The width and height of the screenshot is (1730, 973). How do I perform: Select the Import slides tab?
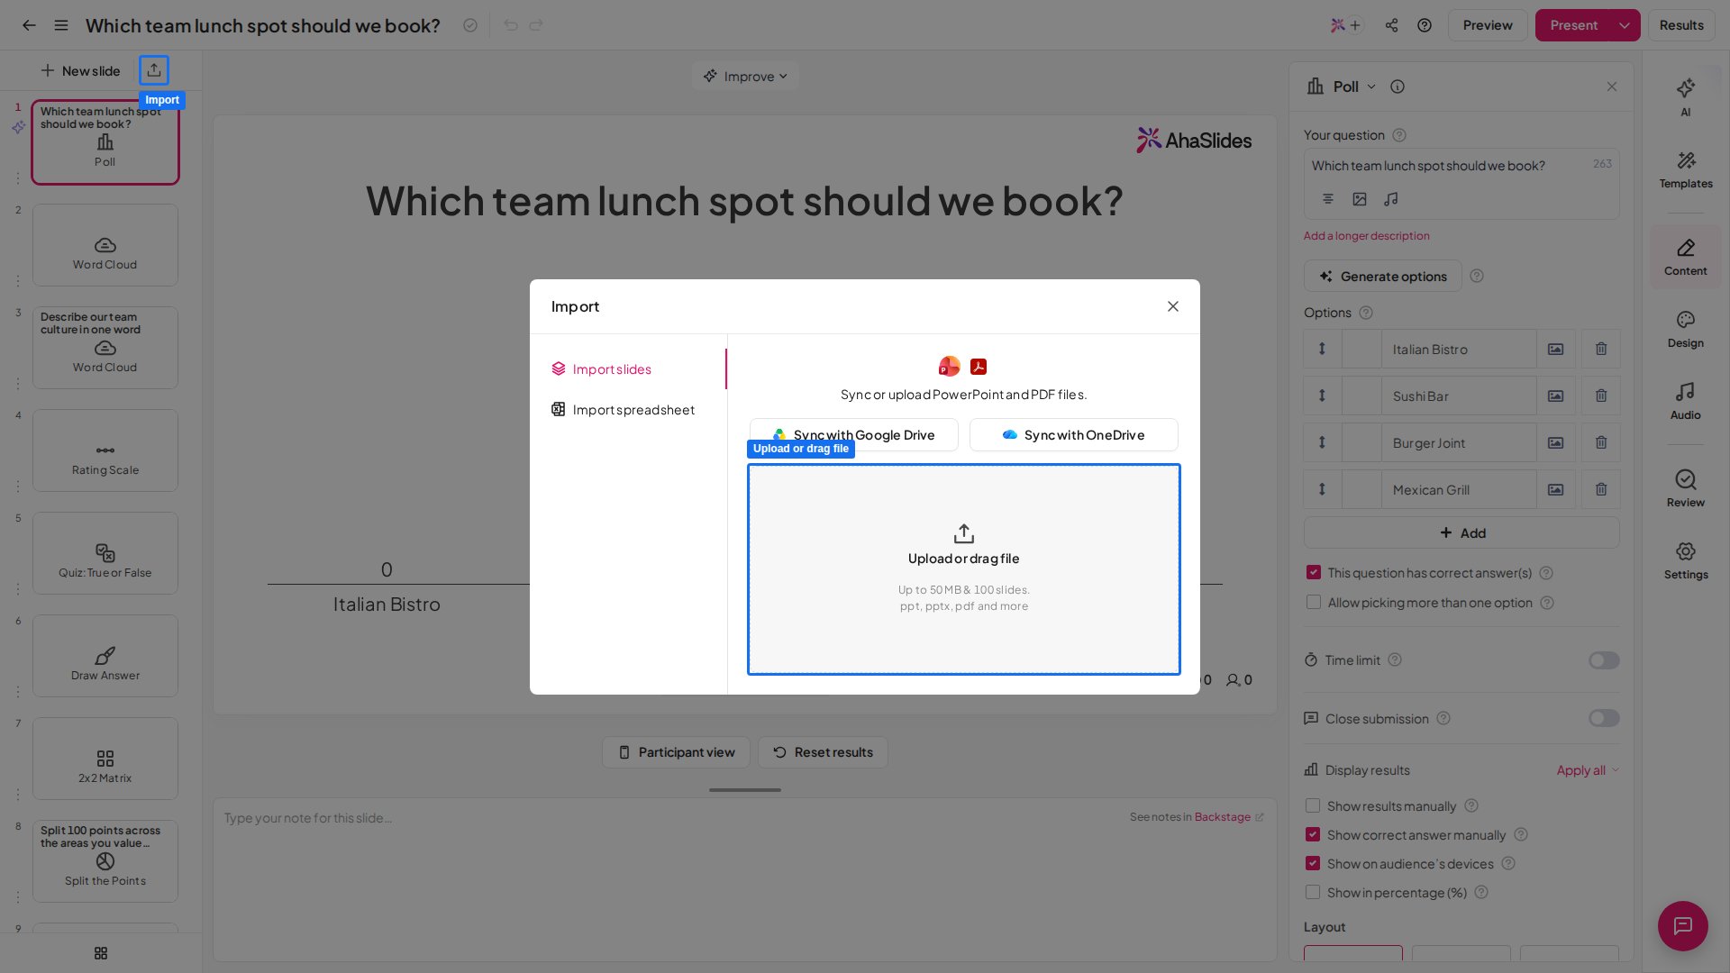[x=628, y=368]
